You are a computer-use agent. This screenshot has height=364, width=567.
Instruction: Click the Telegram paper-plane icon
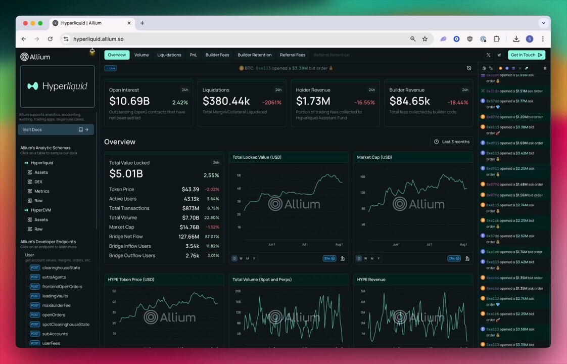[x=499, y=55]
